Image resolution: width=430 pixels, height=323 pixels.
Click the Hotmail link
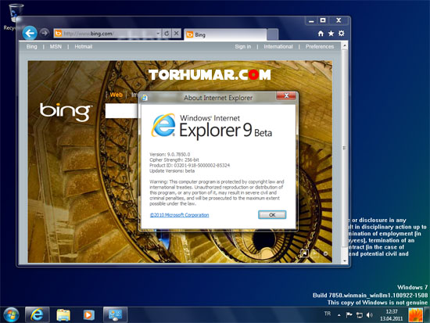point(84,47)
